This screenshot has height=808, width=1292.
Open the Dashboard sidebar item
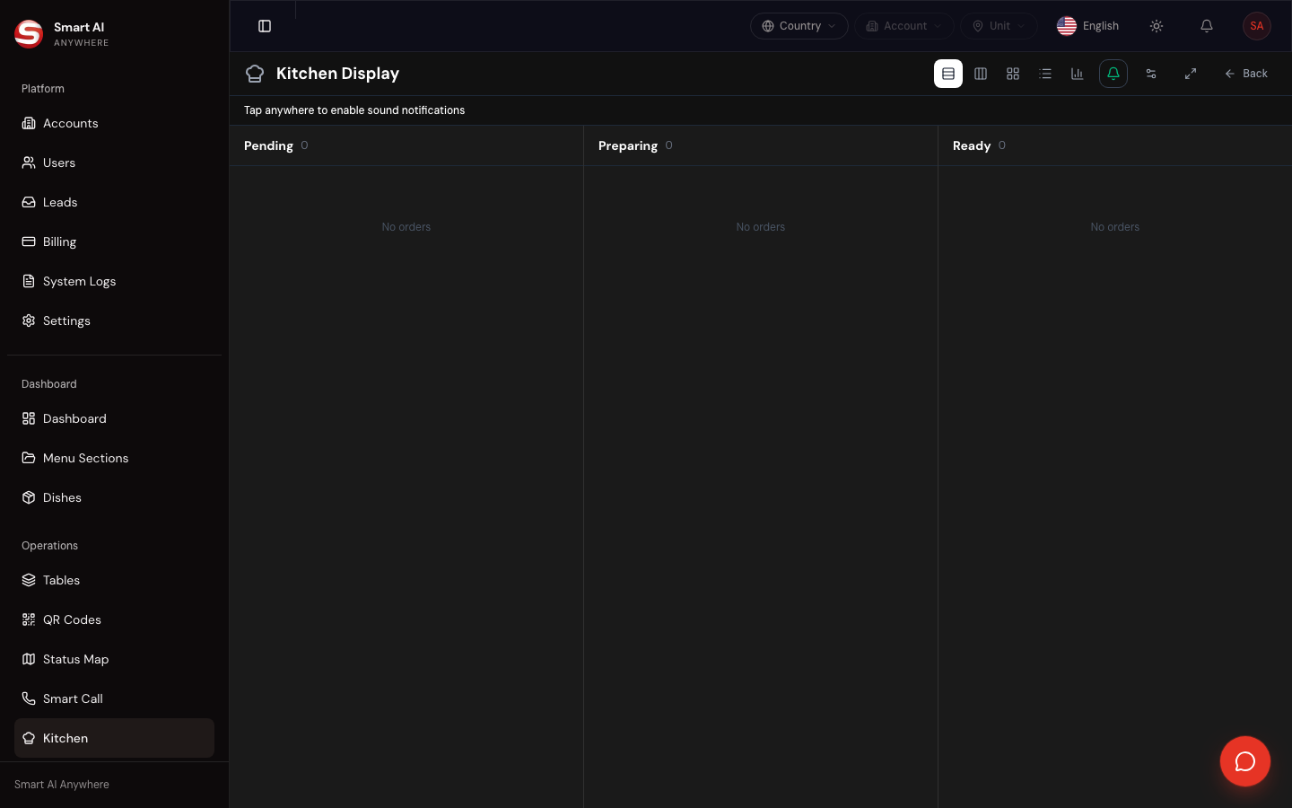coord(114,418)
